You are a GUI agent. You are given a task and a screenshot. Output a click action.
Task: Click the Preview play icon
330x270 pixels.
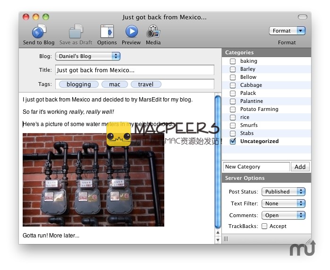131,32
